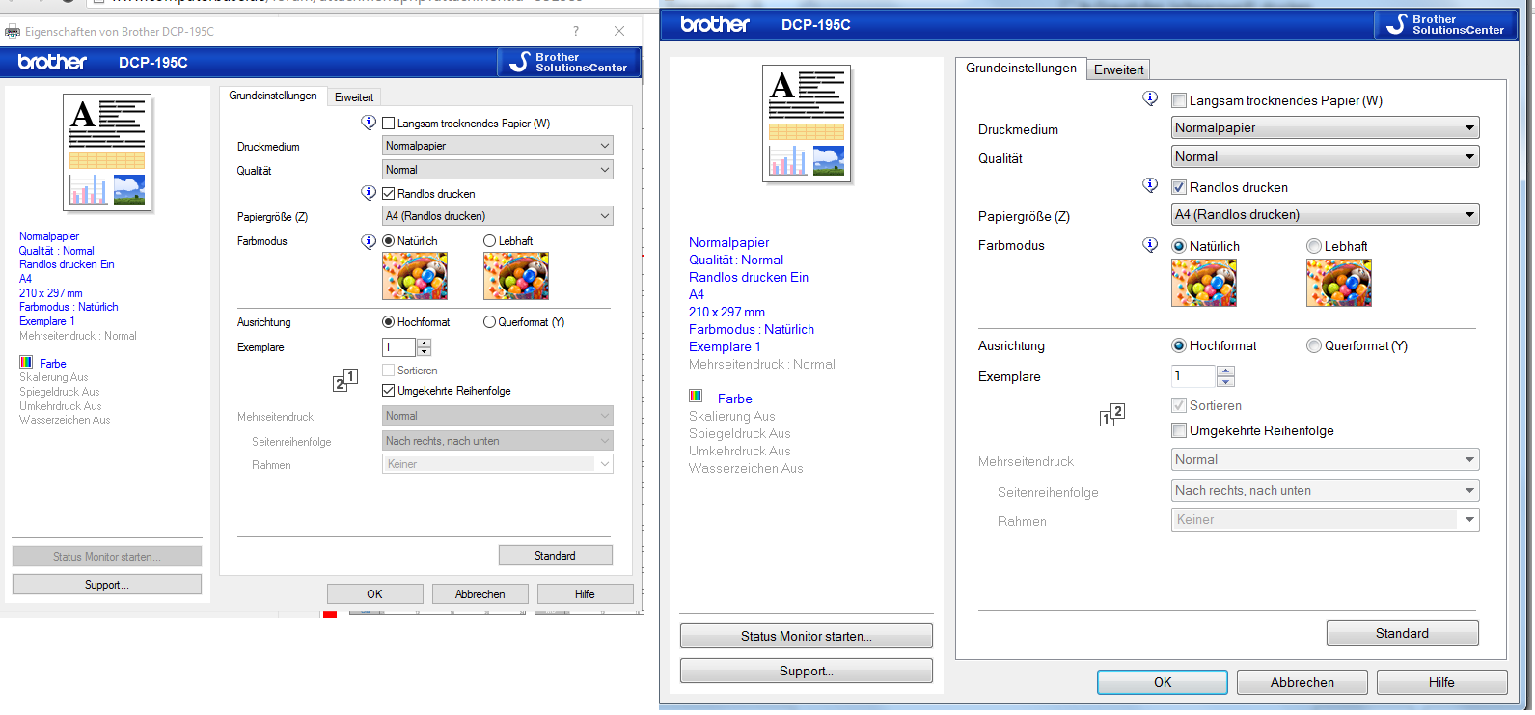Open the Qualität dropdown in left dialog
The height and width of the screenshot is (715, 1535).
point(498,170)
